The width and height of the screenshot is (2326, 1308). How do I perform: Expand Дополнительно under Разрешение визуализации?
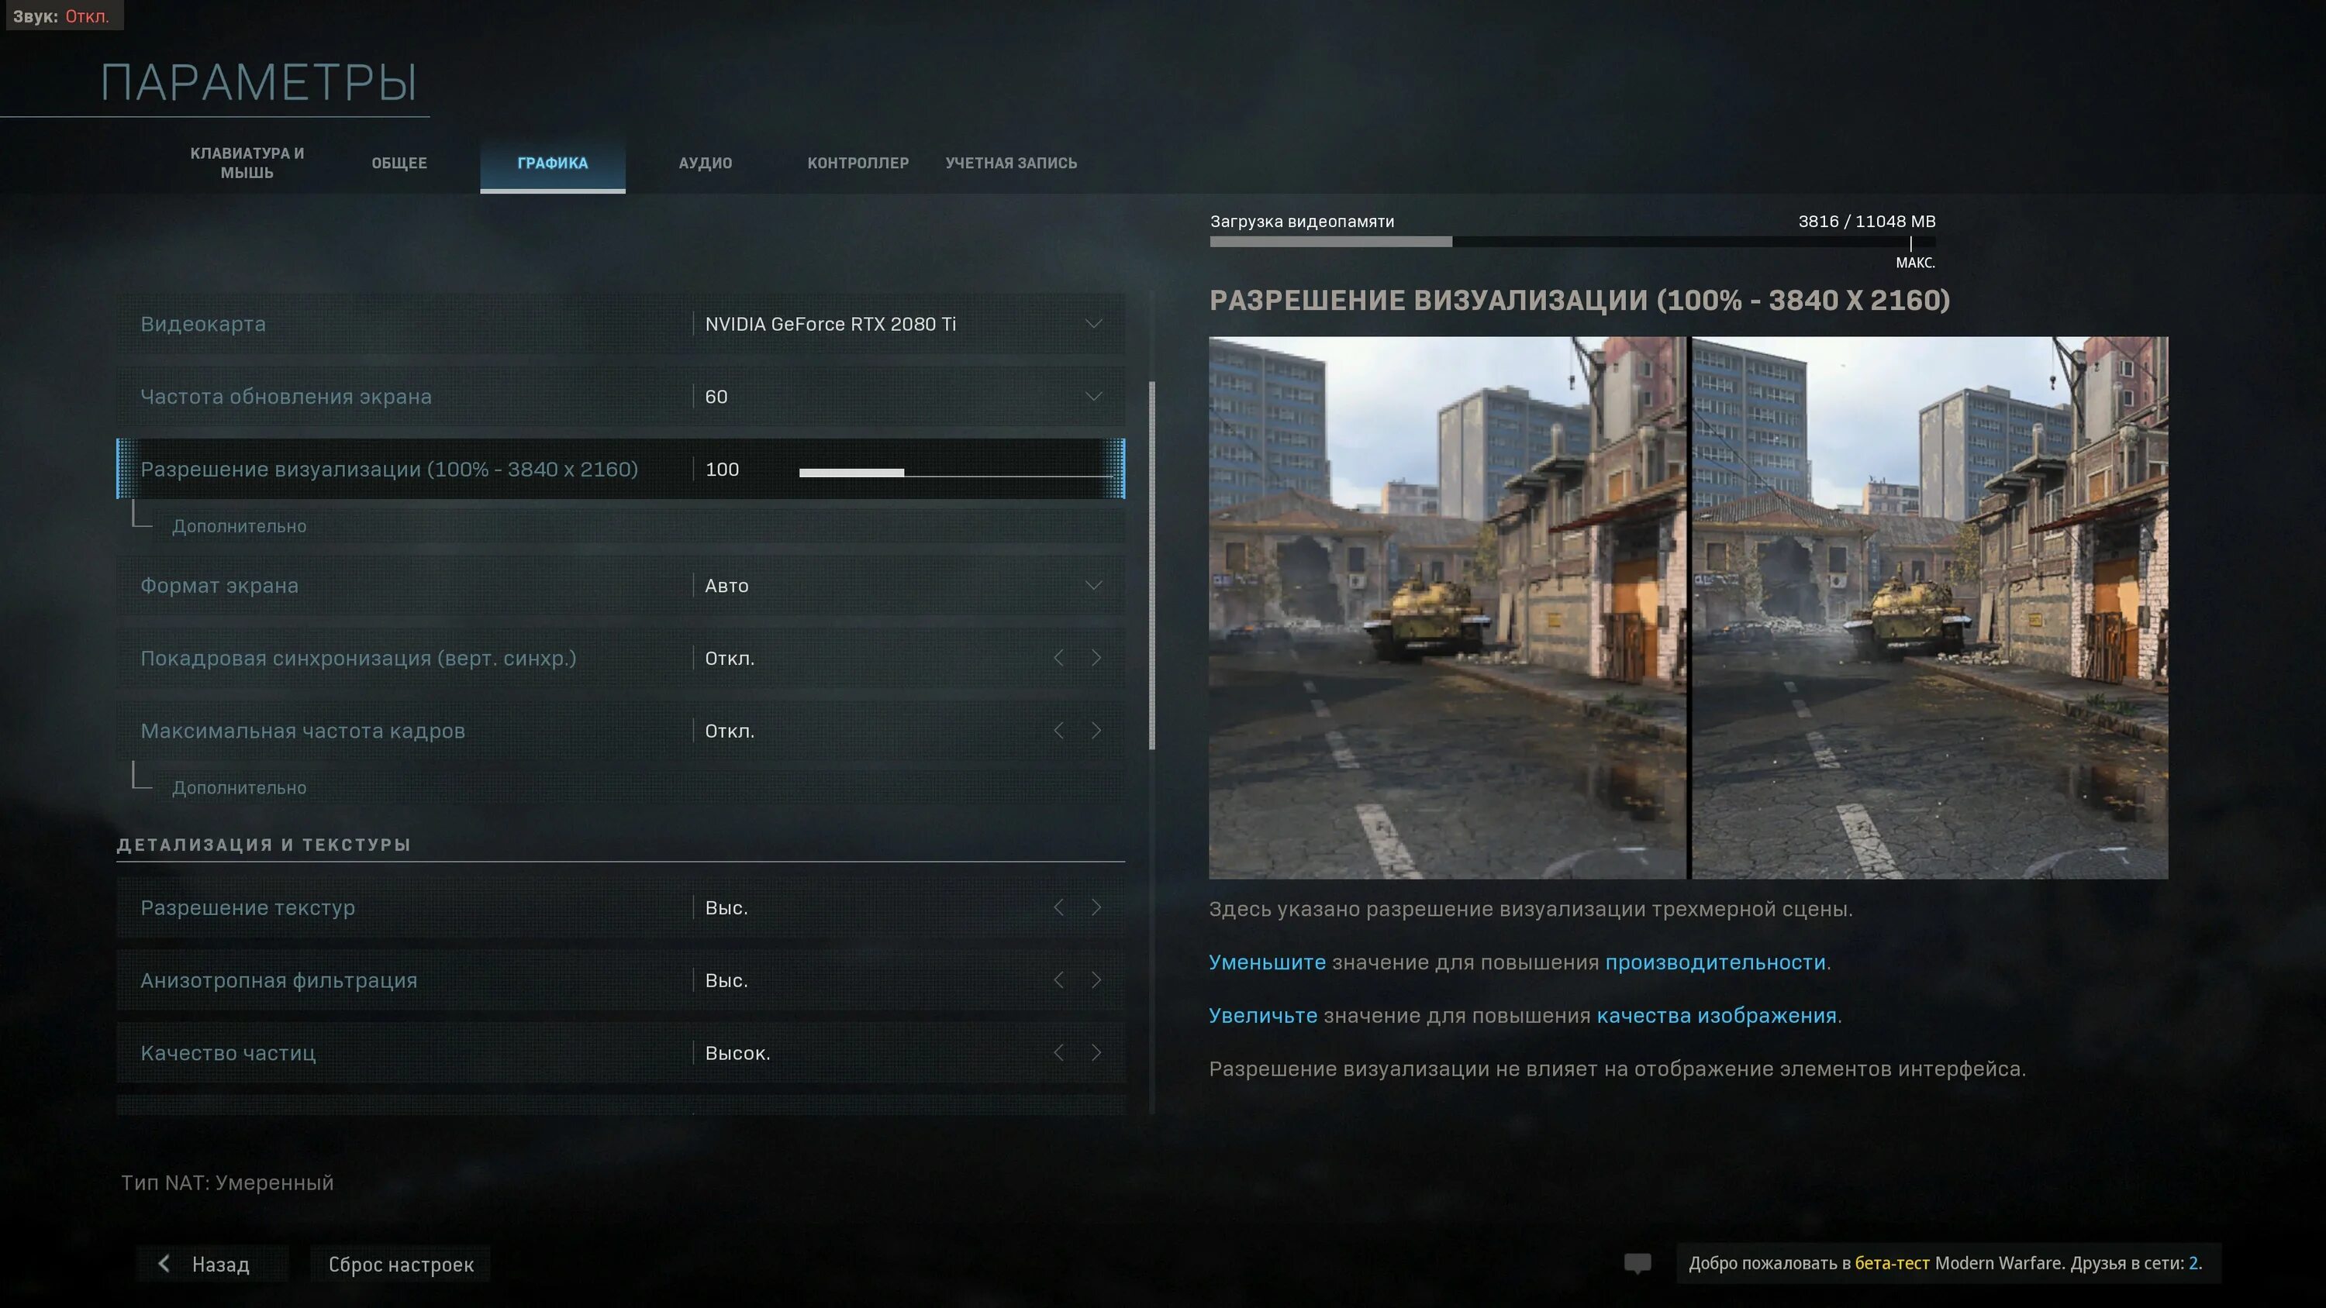[240, 526]
